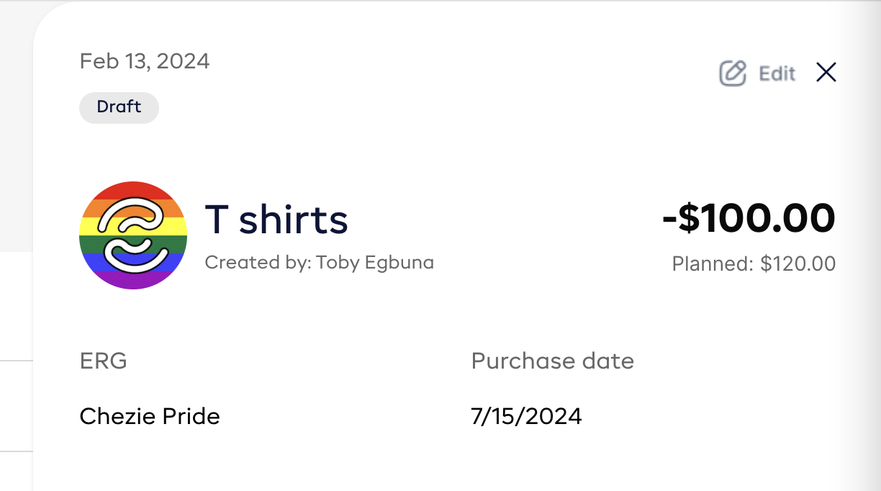Viewport: 881px width, 491px height.
Task: Click the purple stripe of the rainbow logo
Action: click(133, 281)
